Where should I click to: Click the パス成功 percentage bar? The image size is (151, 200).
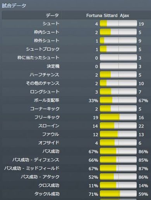[x=118, y=151]
